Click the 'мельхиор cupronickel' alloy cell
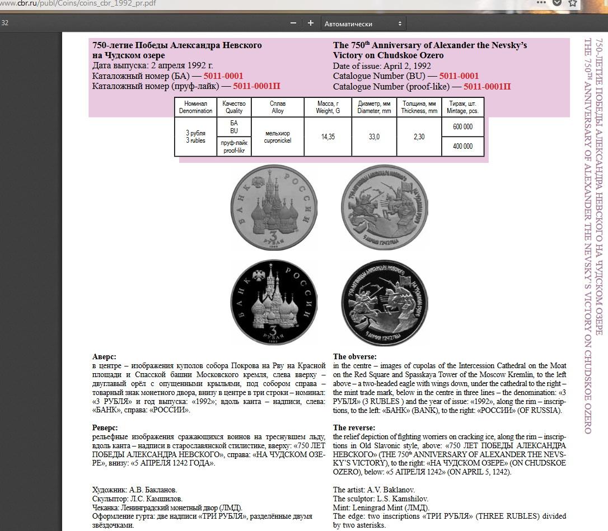 point(278,137)
